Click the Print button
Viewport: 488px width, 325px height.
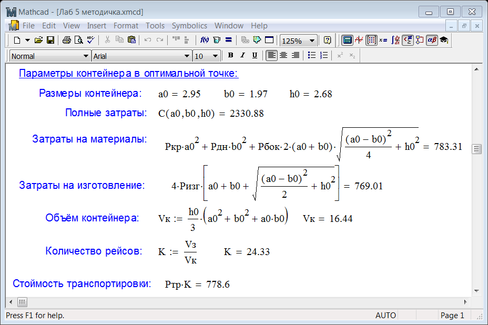click(x=66, y=40)
